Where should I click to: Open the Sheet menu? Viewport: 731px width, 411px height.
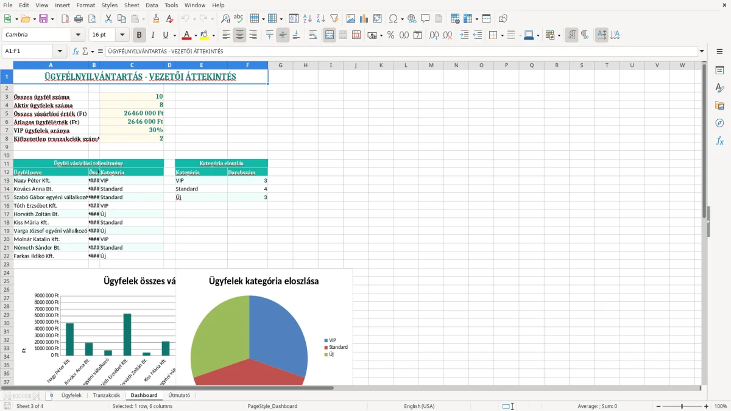click(x=132, y=5)
